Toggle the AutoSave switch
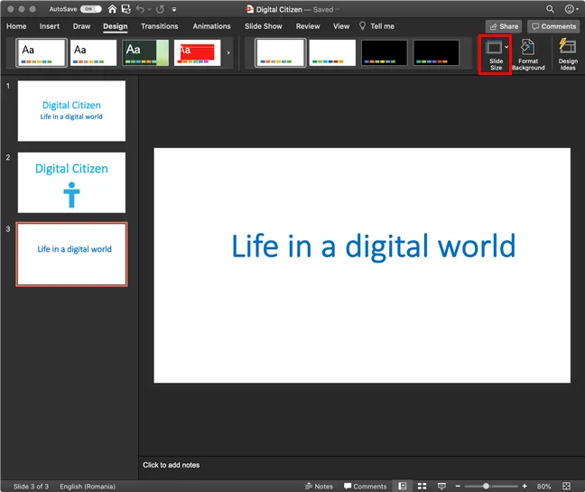 (90, 9)
